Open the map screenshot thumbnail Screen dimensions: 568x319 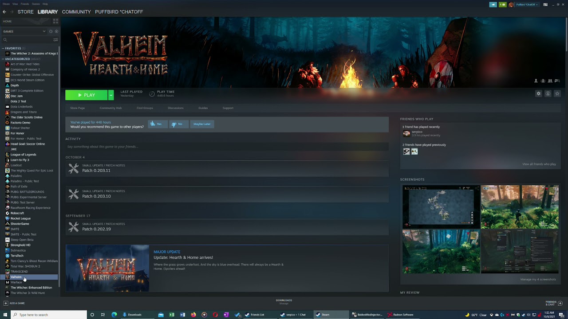(x=441, y=207)
